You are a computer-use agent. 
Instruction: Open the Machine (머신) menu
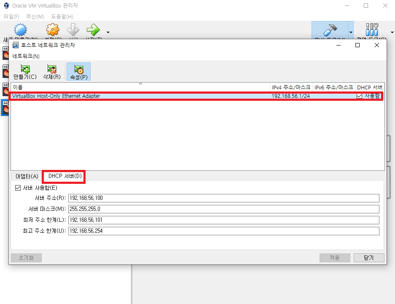click(35, 16)
